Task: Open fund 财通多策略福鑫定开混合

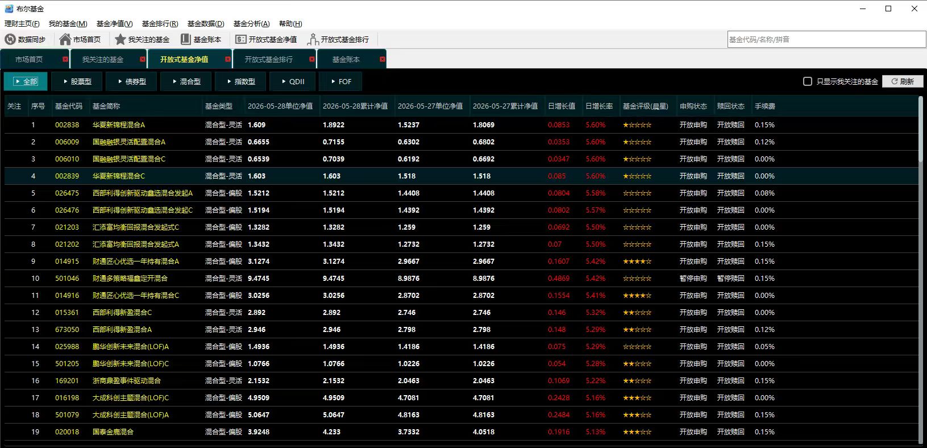Action: click(x=130, y=279)
